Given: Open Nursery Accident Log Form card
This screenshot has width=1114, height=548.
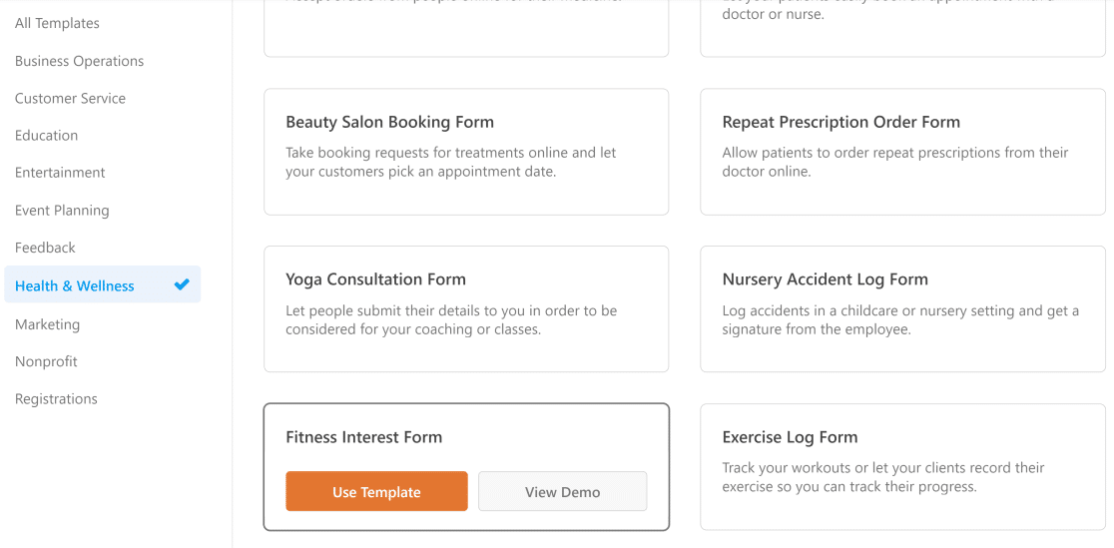Looking at the screenshot, I should click(902, 309).
